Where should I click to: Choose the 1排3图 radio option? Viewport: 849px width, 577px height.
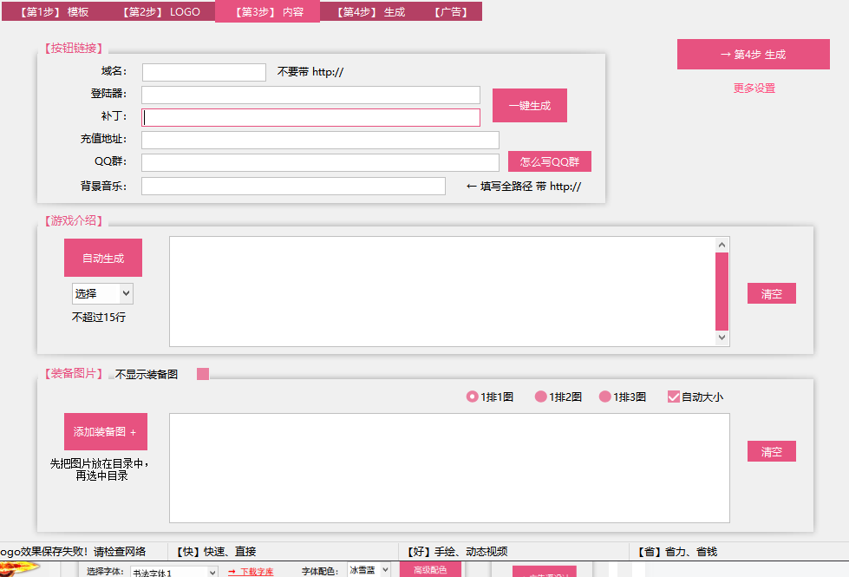(x=605, y=397)
